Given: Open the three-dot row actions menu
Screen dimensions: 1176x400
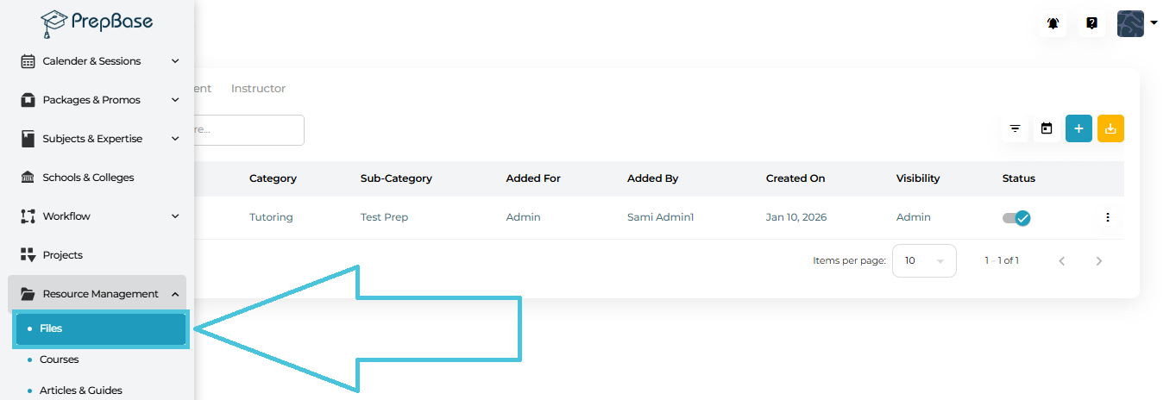Looking at the screenshot, I should (x=1108, y=217).
